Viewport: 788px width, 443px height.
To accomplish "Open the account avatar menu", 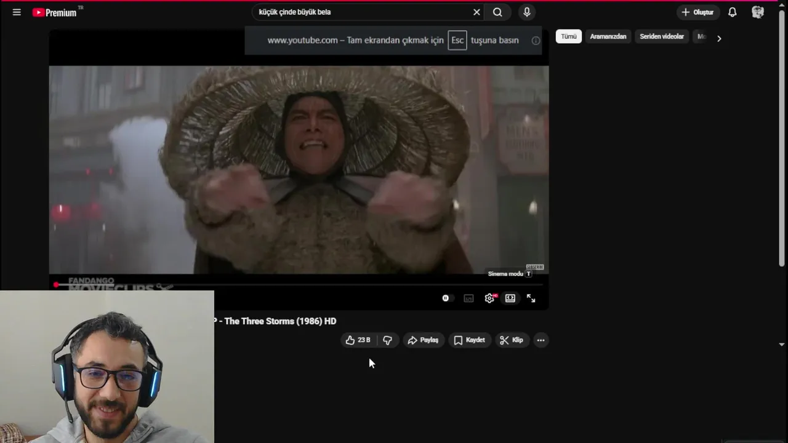I will coord(758,12).
